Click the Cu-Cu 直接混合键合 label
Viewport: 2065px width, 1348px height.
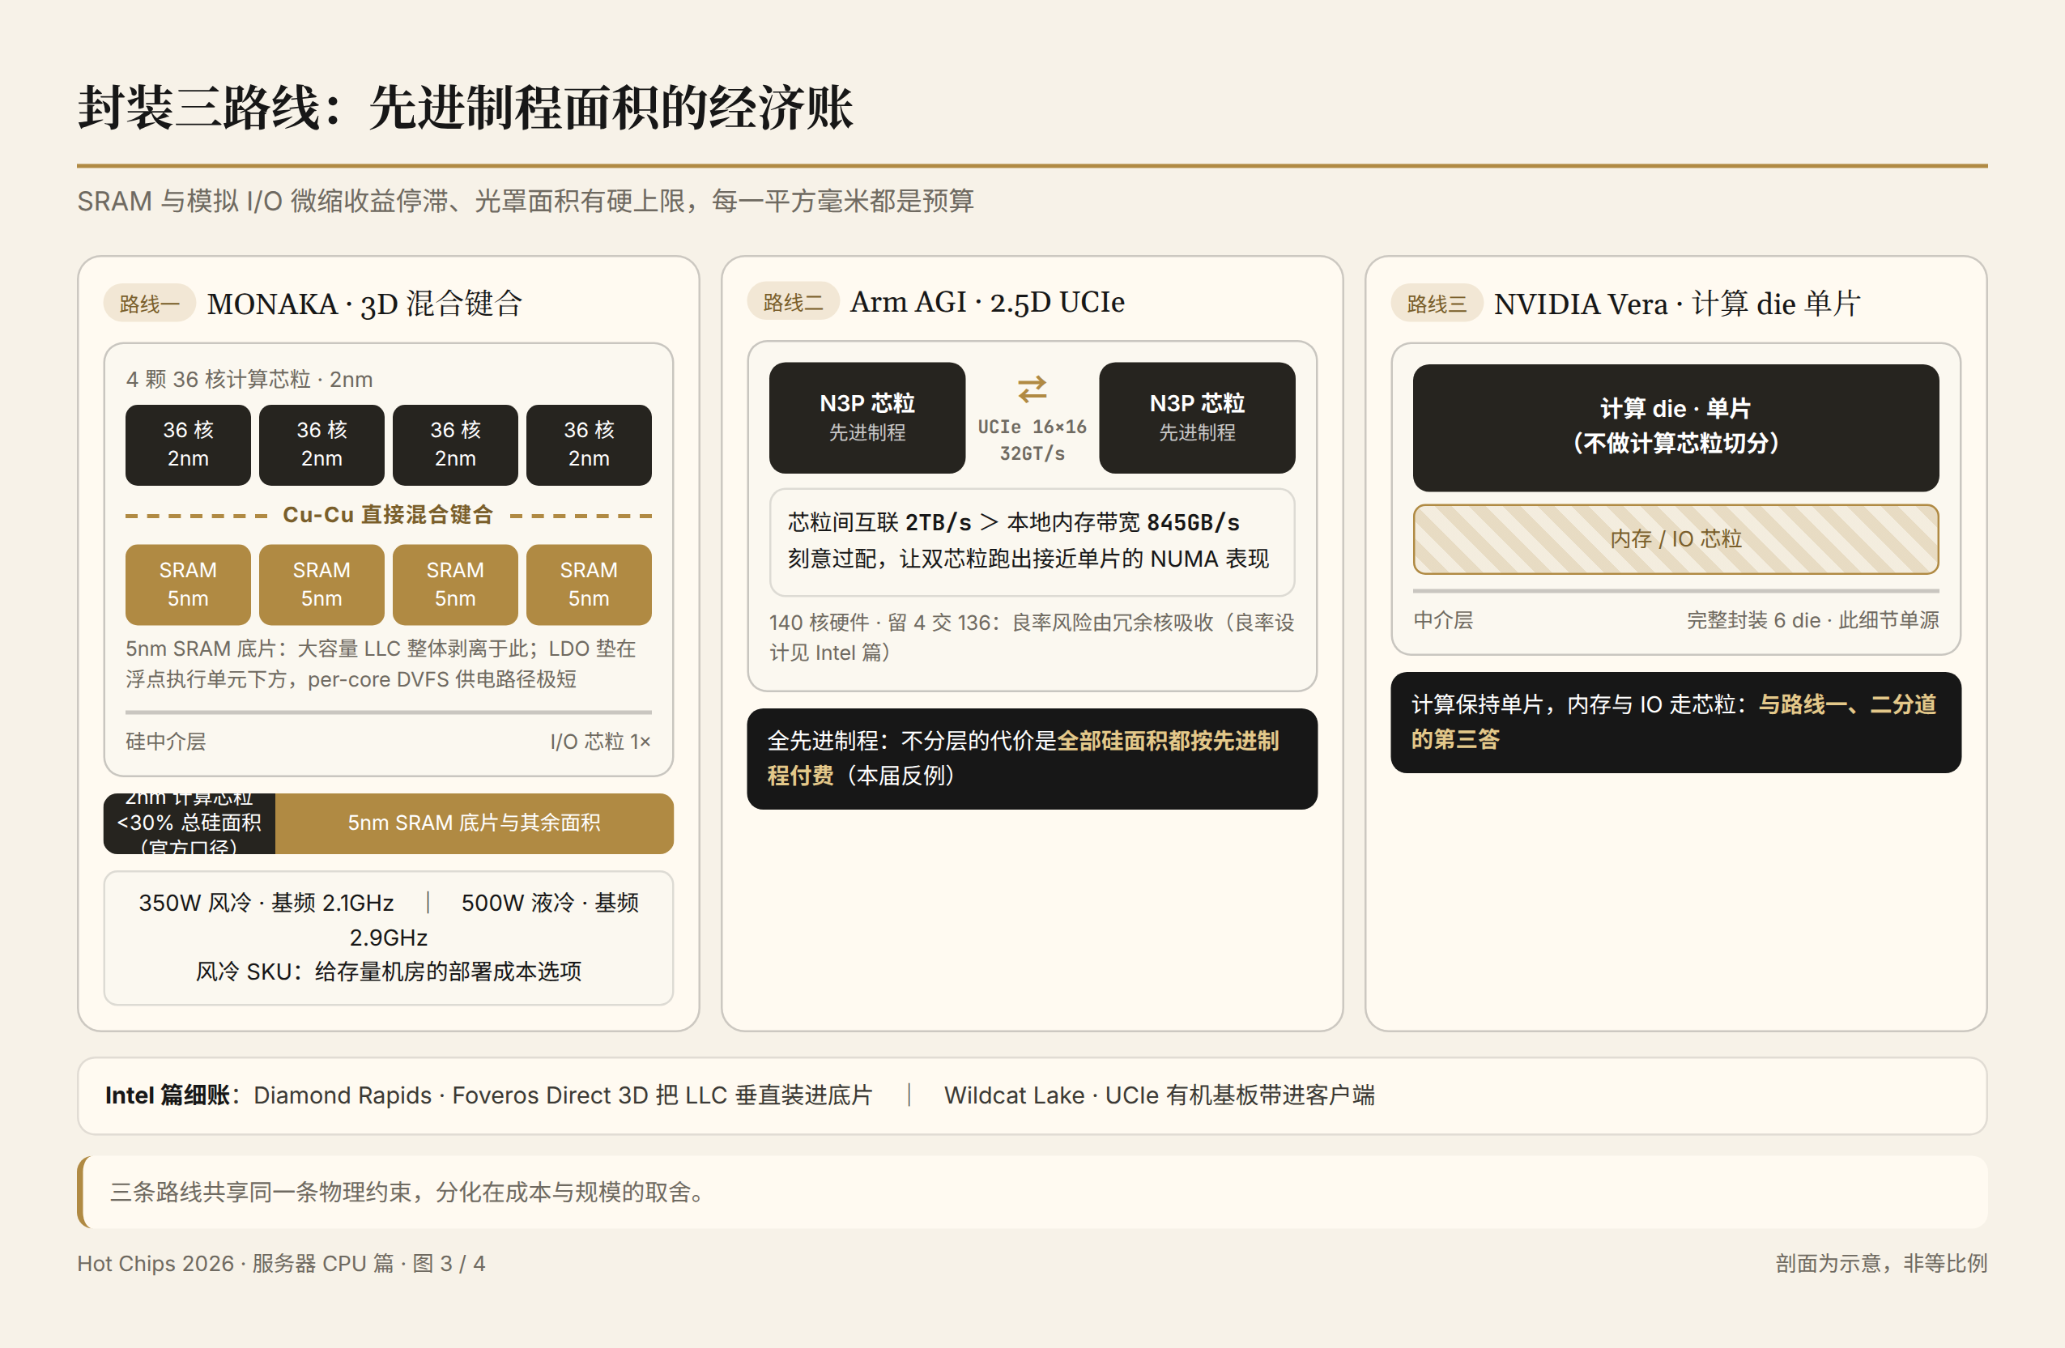pyautogui.click(x=388, y=514)
